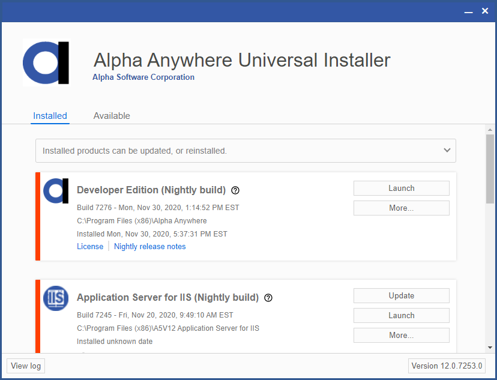Close the installer window
The image size is (497, 380).
point(485,11)
